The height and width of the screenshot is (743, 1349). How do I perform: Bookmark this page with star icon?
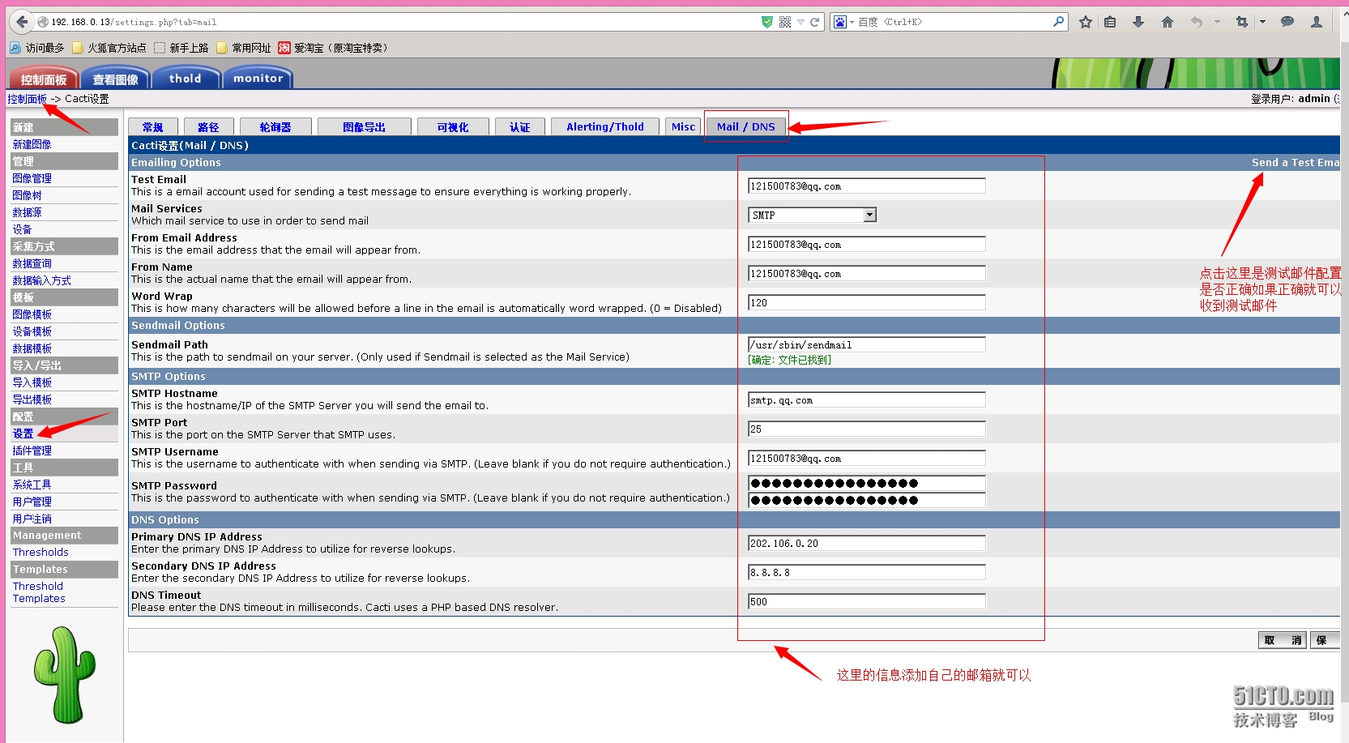(1086, 22)
